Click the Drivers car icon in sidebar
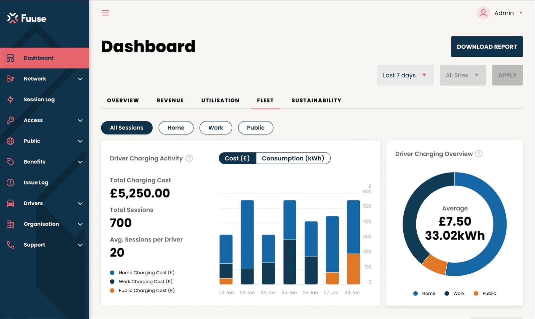The height and width of the screenshot is (319, 535). pos(10,203)
